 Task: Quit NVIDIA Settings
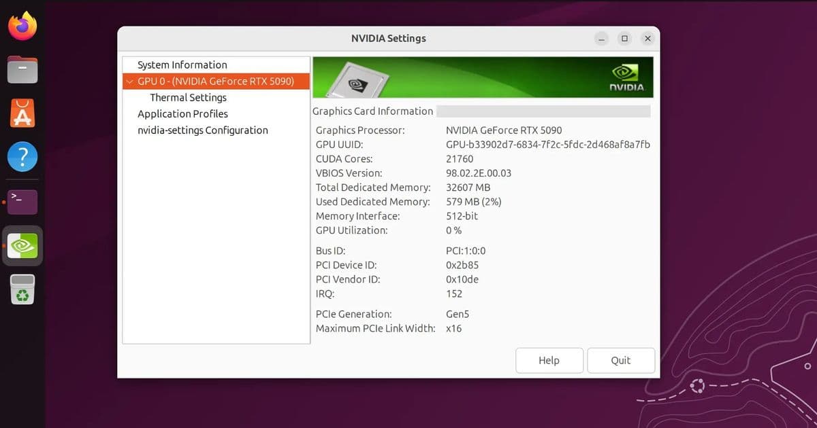click(x=620, y=360)
